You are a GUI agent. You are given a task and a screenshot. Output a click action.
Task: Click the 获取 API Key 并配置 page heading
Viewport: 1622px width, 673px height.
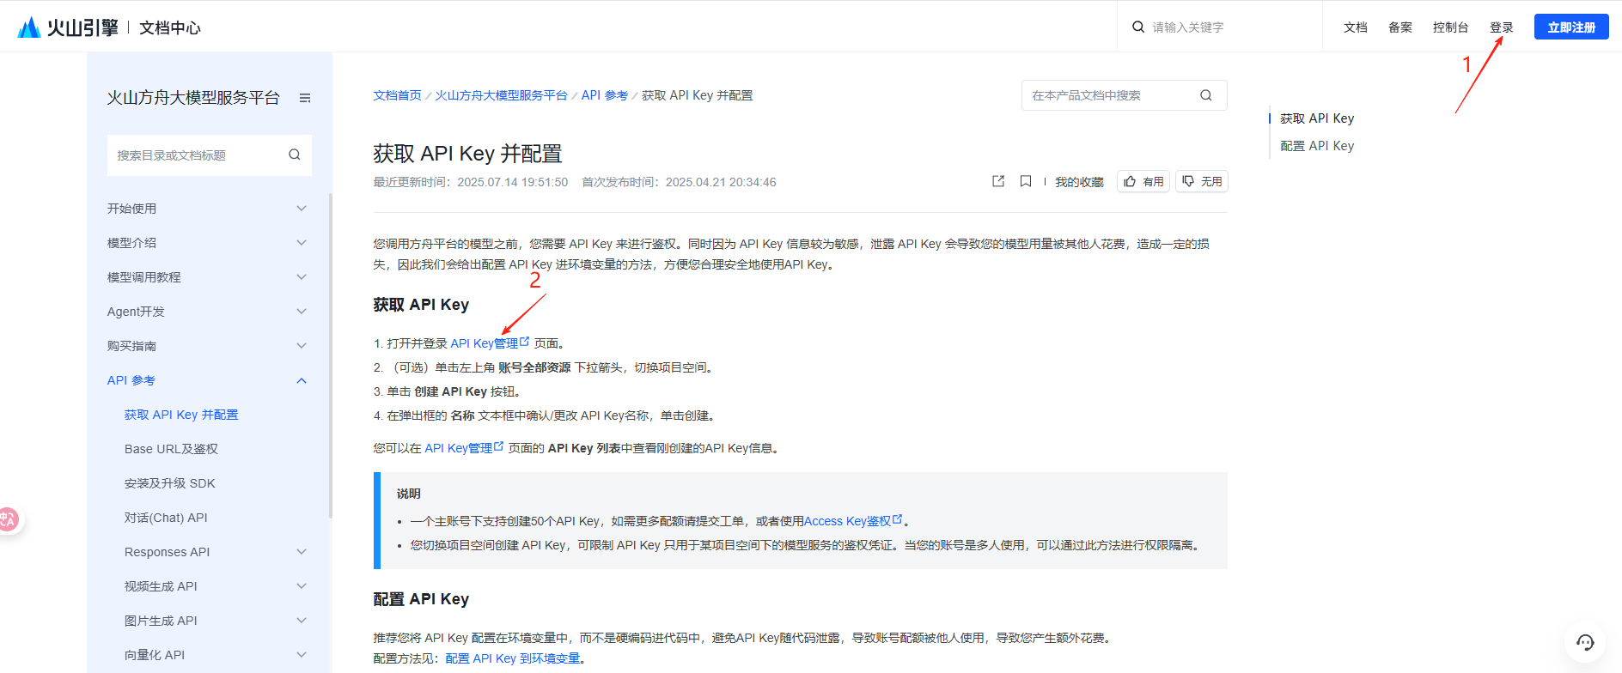[x=467, y=154]
